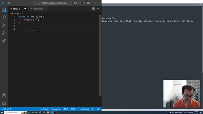Expand the breadcrumb ellipsis after script.js
The image size is (203, 114).
(x=25, y=13)
